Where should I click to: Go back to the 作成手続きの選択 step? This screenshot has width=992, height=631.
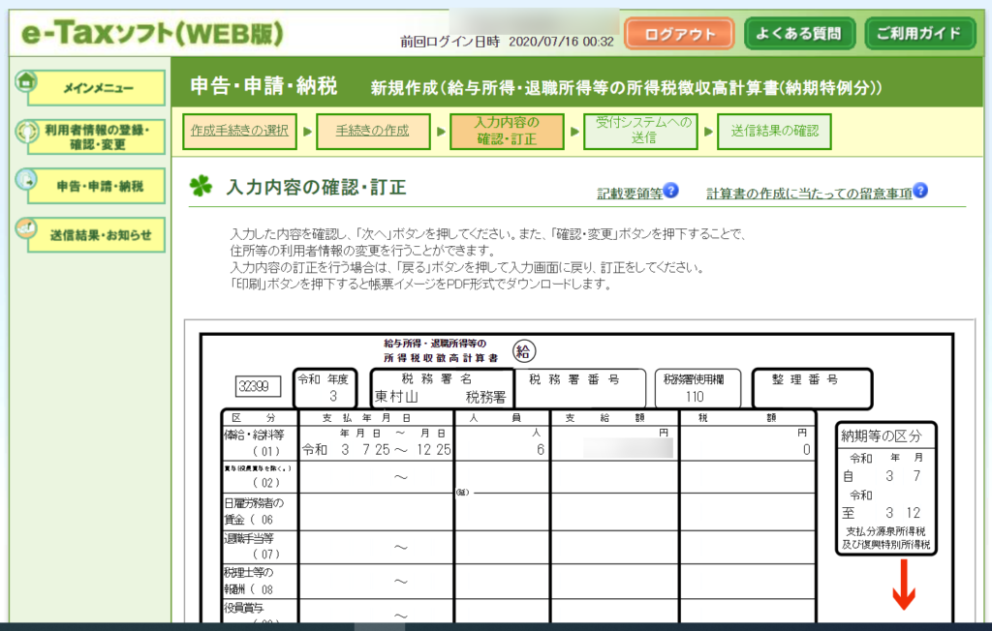point(239,131)
